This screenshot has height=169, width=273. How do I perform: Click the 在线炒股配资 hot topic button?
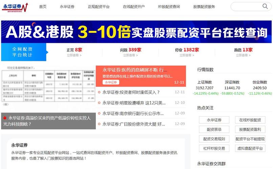point(250,120)
